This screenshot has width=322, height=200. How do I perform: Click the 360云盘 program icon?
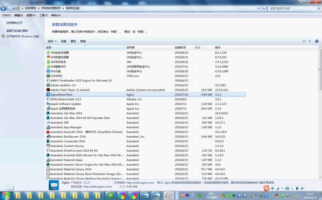point(48,71)
